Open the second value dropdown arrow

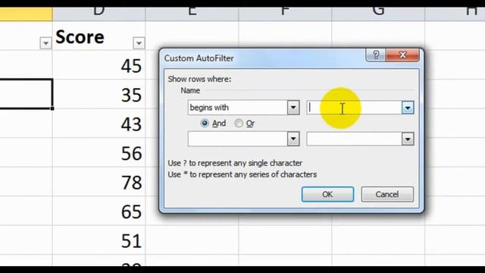(x=408, y=139)
